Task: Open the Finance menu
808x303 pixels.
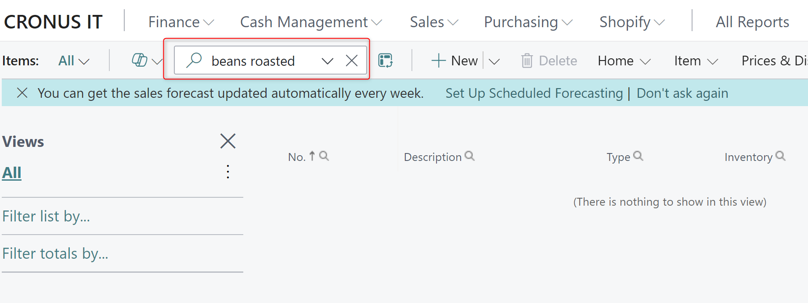Action: 180,22
